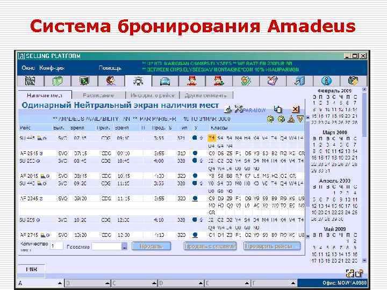Open the car rental module icon
Viewport: 387px width, 290px height.
165,81
